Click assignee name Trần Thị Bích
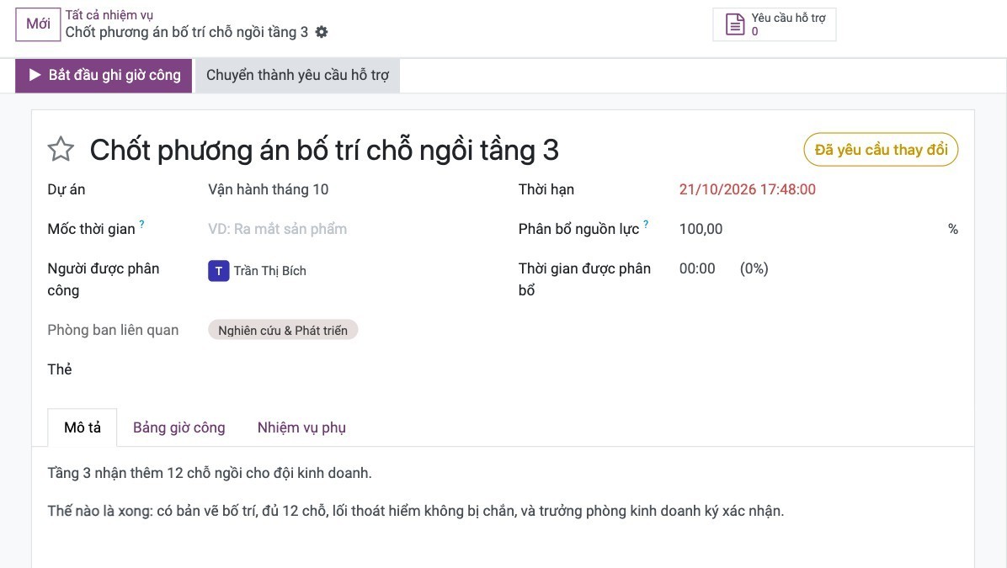 [269, 271]
